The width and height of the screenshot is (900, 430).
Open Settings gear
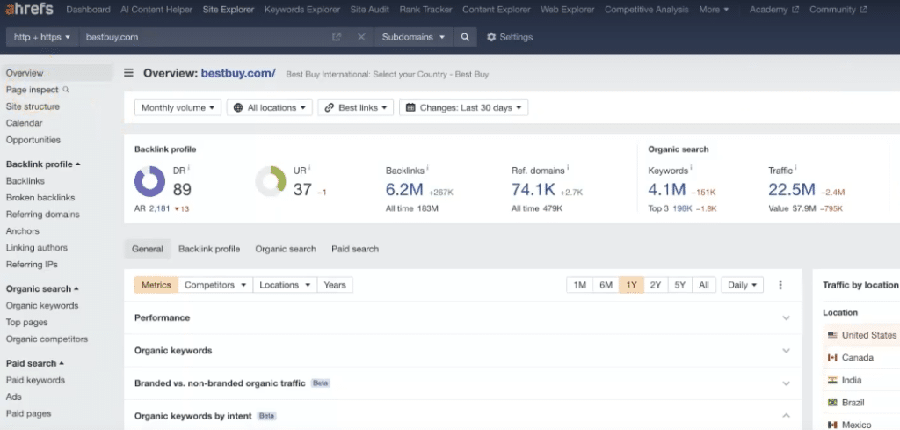(x=510, y=37)
